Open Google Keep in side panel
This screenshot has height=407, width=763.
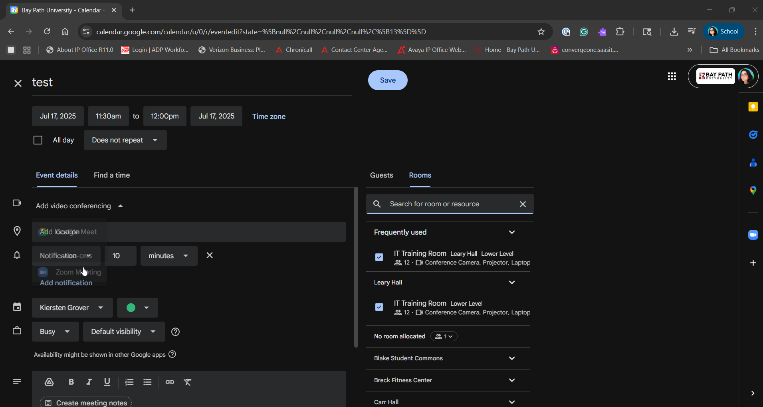point(753,107)
